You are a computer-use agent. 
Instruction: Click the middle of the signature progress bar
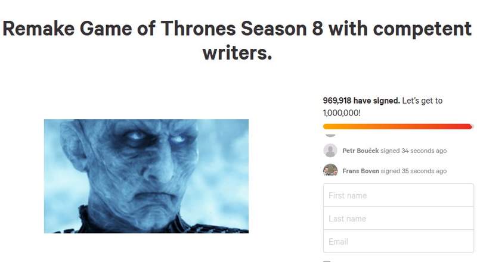point(398,126)
